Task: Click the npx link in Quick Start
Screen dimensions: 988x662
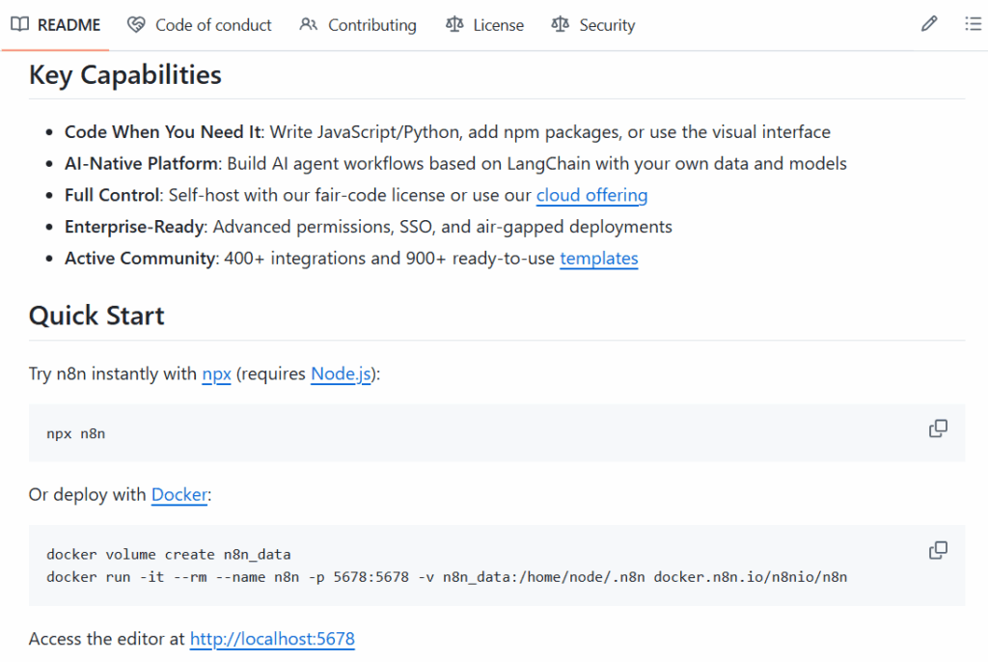Action: click(x=216, y=374)
